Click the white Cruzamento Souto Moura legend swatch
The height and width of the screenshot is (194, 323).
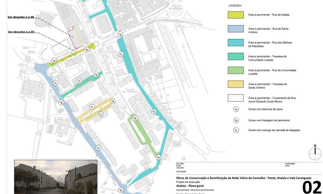tap(236, 98)
